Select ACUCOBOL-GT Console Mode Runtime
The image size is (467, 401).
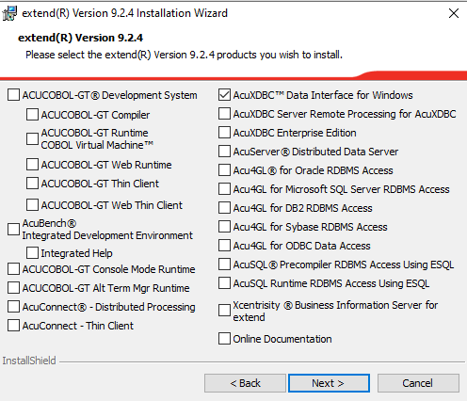(x=13, y=269)
